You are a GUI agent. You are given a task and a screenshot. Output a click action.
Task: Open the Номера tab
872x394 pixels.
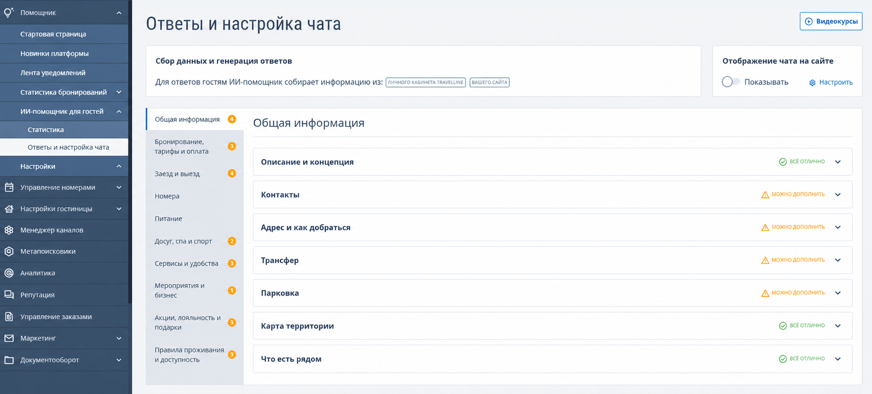pyautogui.click(x=195, y=196)
